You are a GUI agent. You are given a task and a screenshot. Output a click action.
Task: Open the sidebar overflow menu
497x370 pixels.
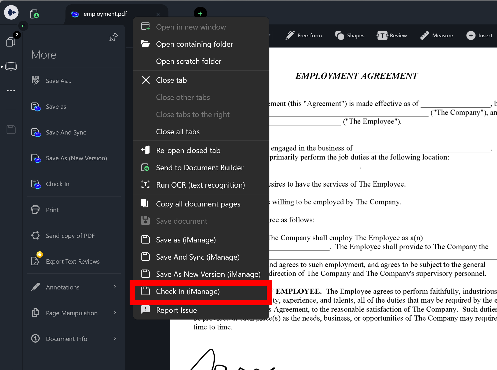[x=11, y=90]
